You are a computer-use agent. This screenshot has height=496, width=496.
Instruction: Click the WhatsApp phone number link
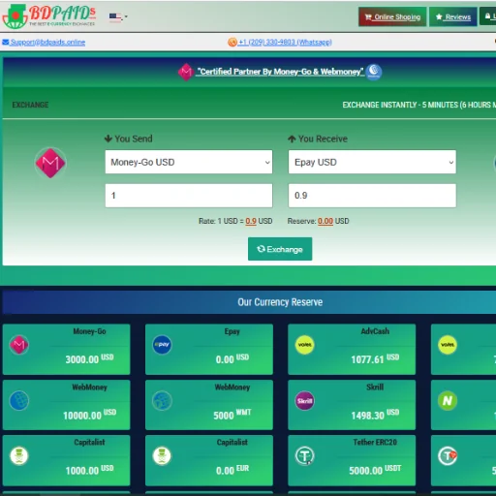285,43
